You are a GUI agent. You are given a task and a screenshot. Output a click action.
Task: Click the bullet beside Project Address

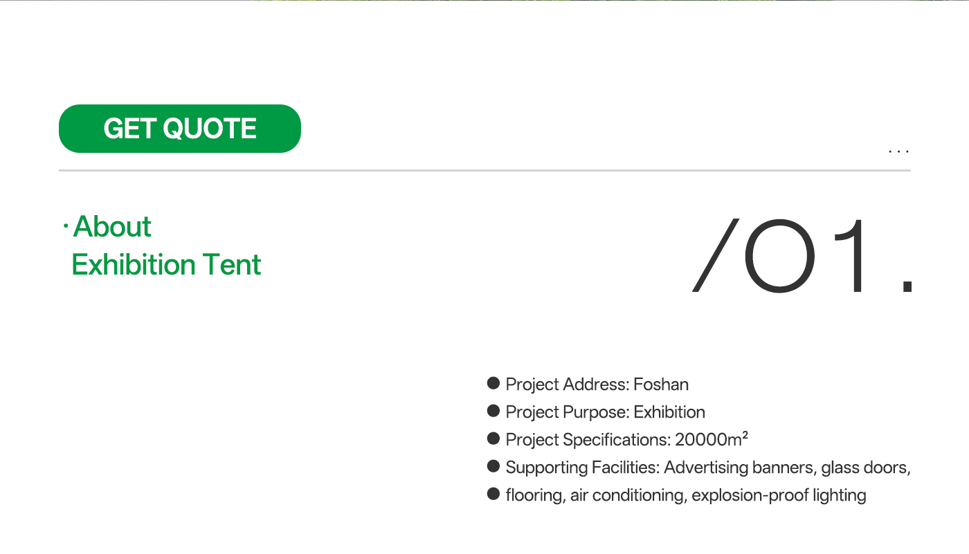493,383
